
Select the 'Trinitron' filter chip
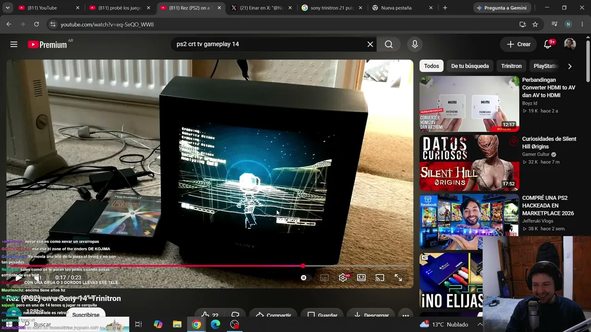(512, 66)
